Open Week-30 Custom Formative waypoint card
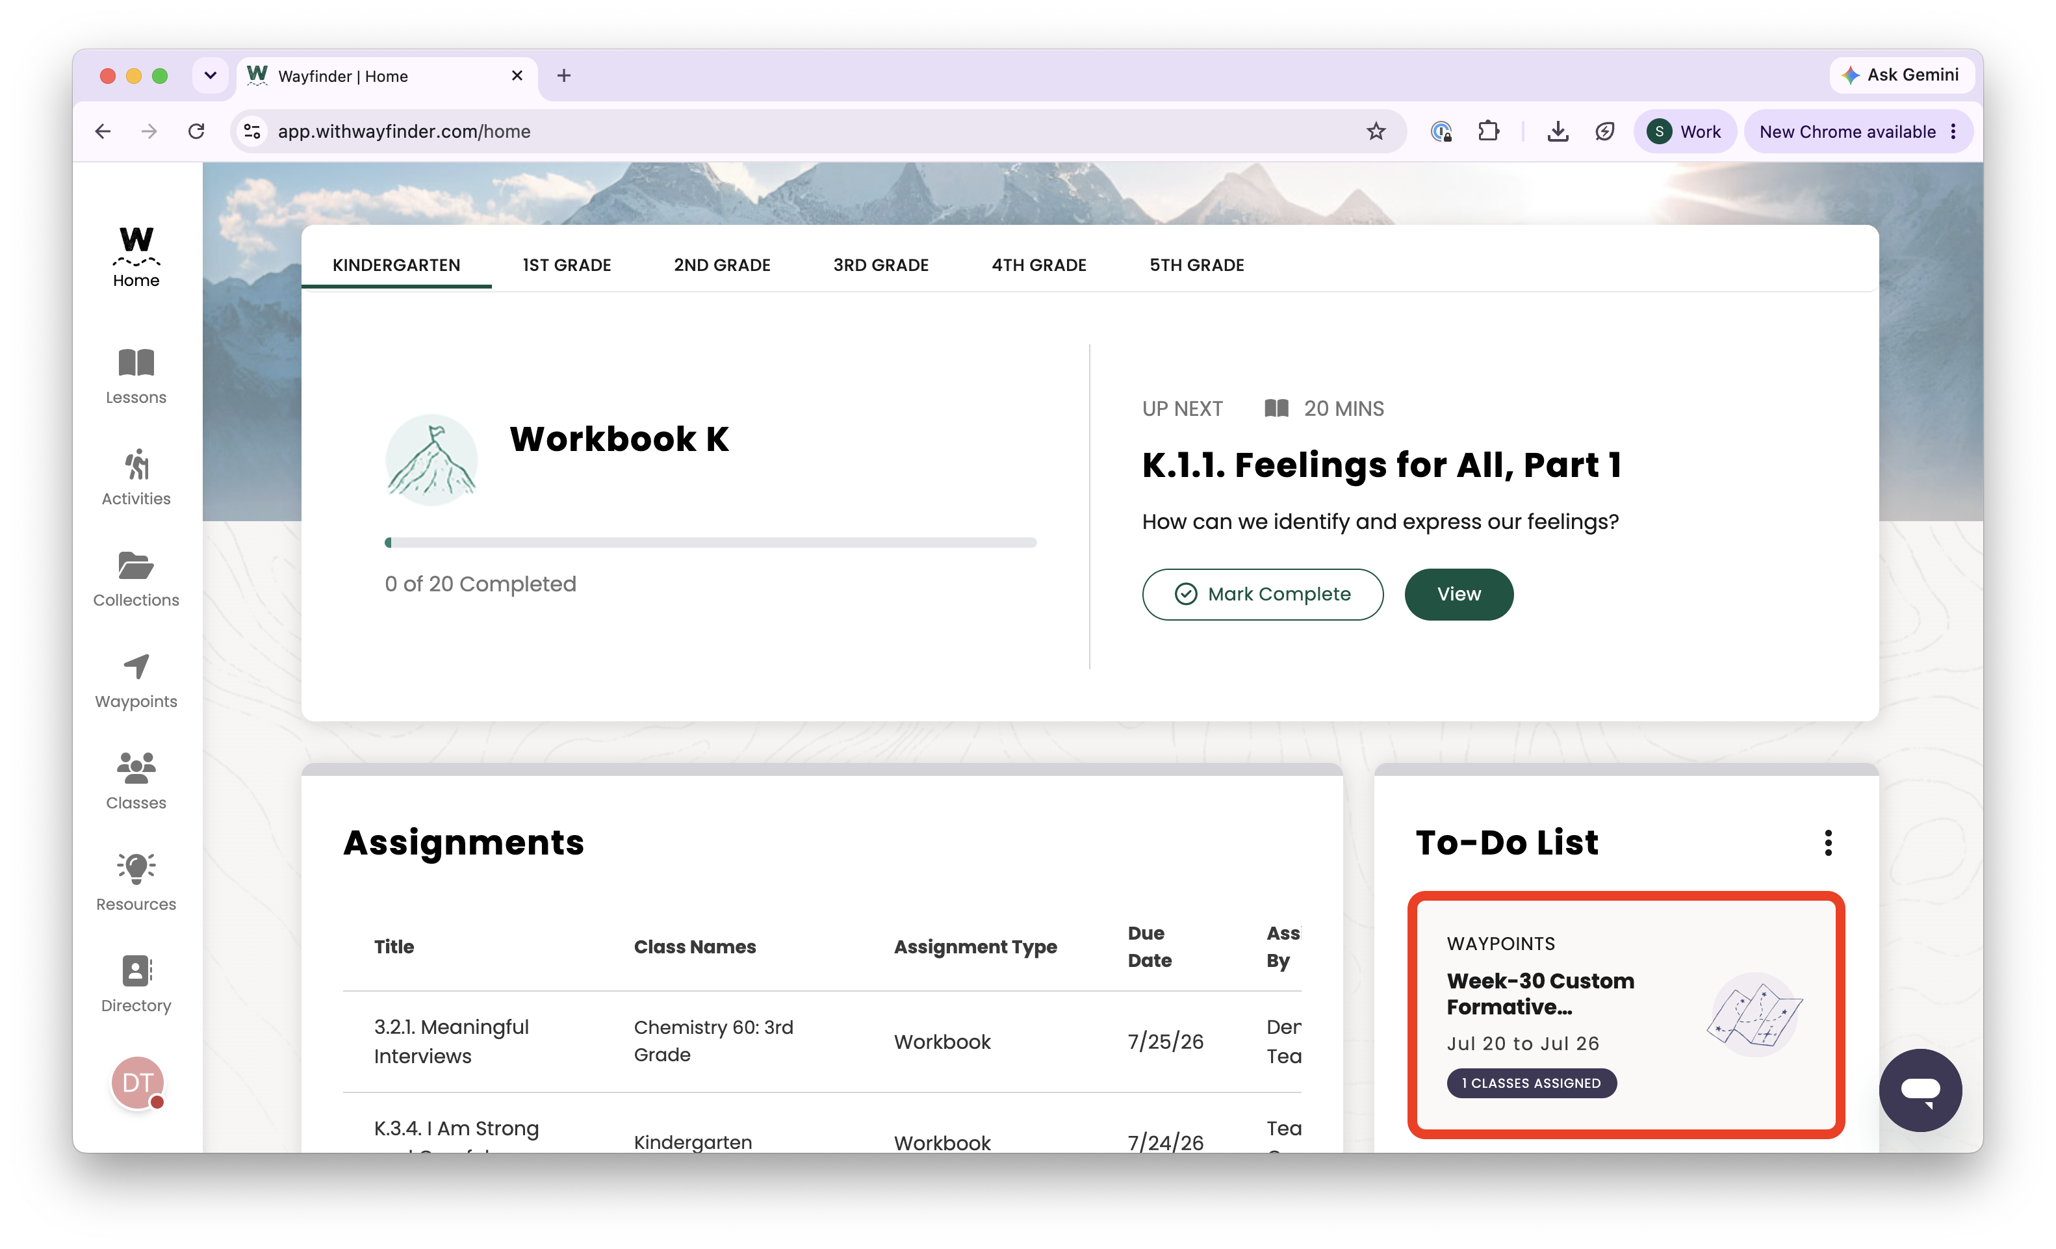Viewport: 2056px width, 1249px height. pyautogui.click(x=1625, y=1014)
